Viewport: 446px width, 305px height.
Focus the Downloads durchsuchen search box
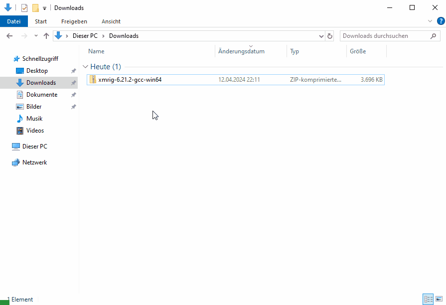click(390, 36)
